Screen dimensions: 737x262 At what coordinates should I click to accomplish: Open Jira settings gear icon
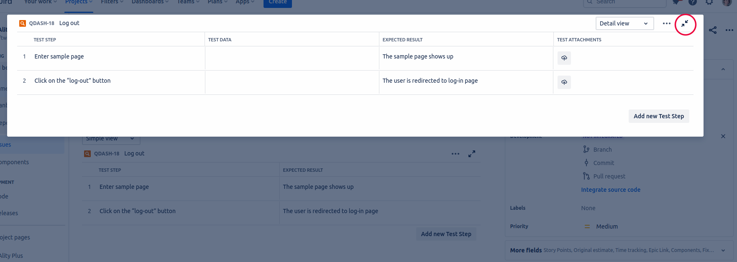[709, 2]
